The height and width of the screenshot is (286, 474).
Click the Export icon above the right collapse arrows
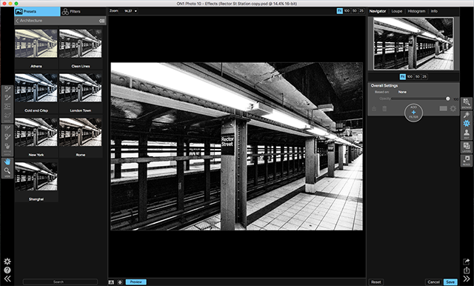coord(467,270)
